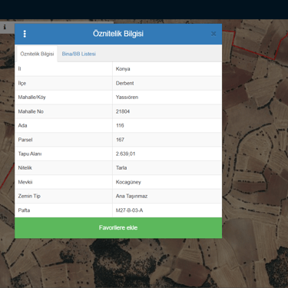Click the Öznitelik Bilgisi dialog title
The height and width of the screenshot is (288, 288).
118,34
